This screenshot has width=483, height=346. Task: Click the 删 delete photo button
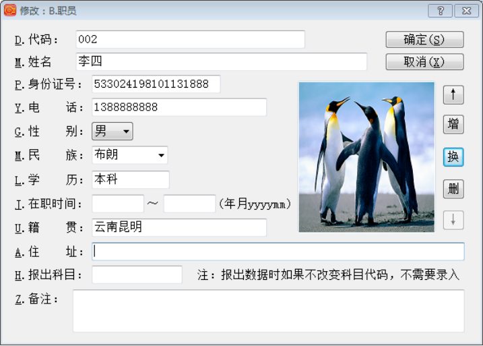453,188
